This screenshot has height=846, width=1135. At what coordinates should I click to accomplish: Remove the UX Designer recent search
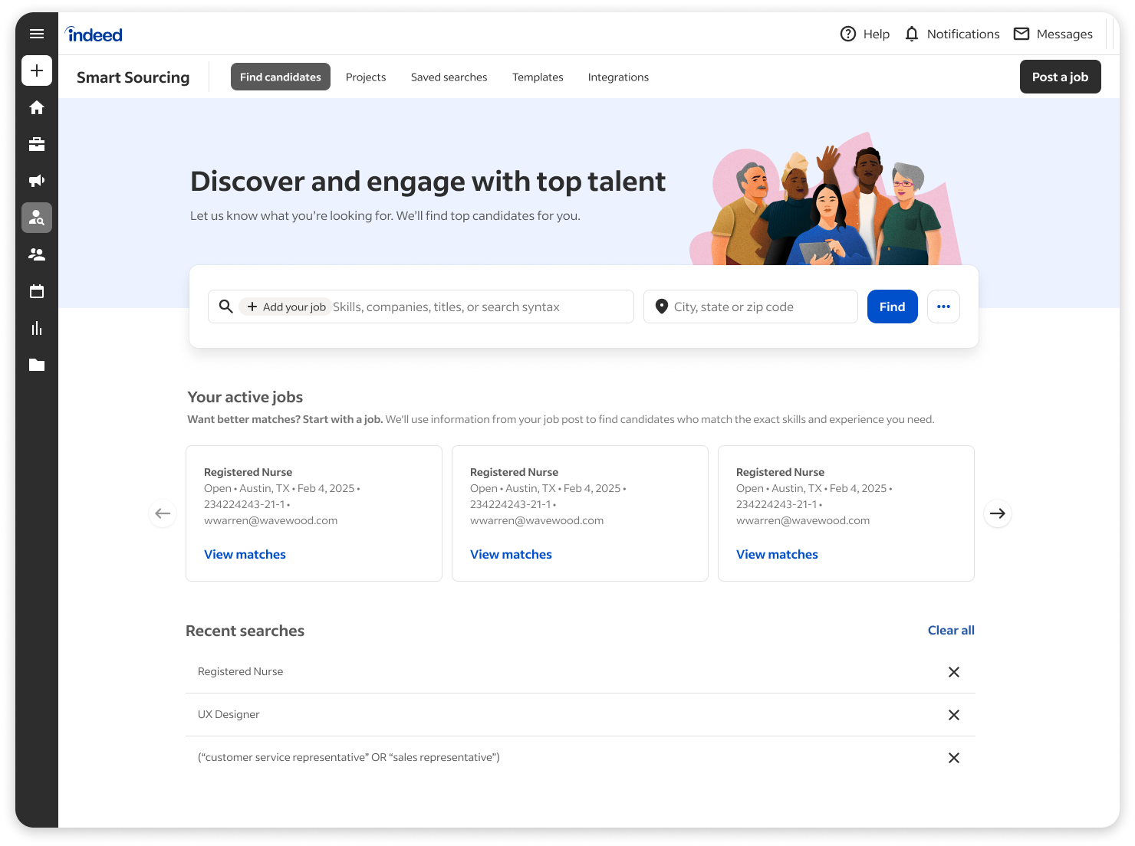954,714
